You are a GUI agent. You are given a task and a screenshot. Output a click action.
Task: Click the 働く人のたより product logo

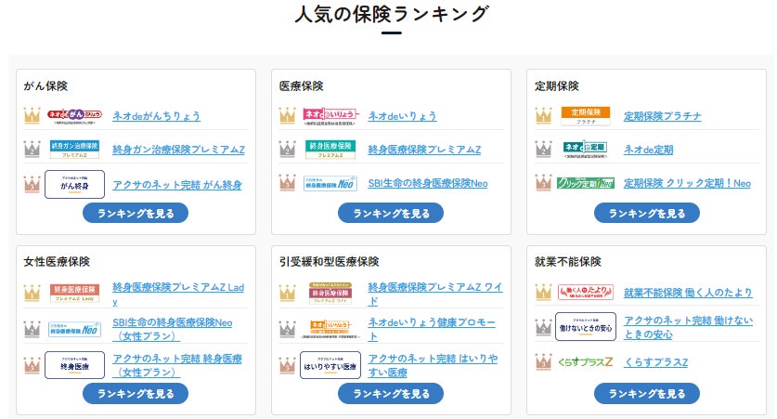coord(586,293)
